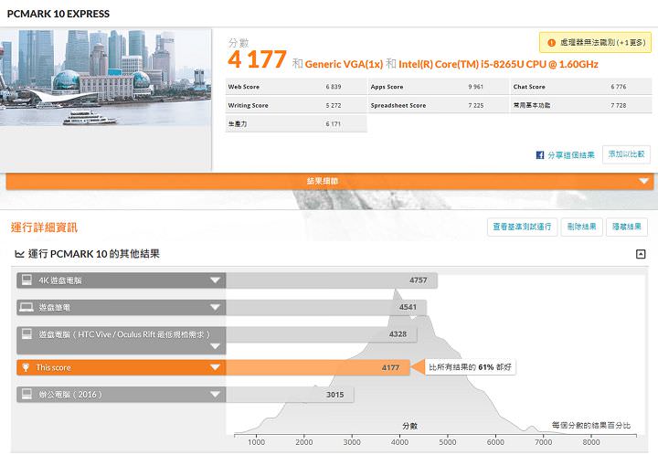Click the monitor icon for office PC 2016
Image resolution: width=658 pixels, height=455 pixels.
(x=27, y=395)
